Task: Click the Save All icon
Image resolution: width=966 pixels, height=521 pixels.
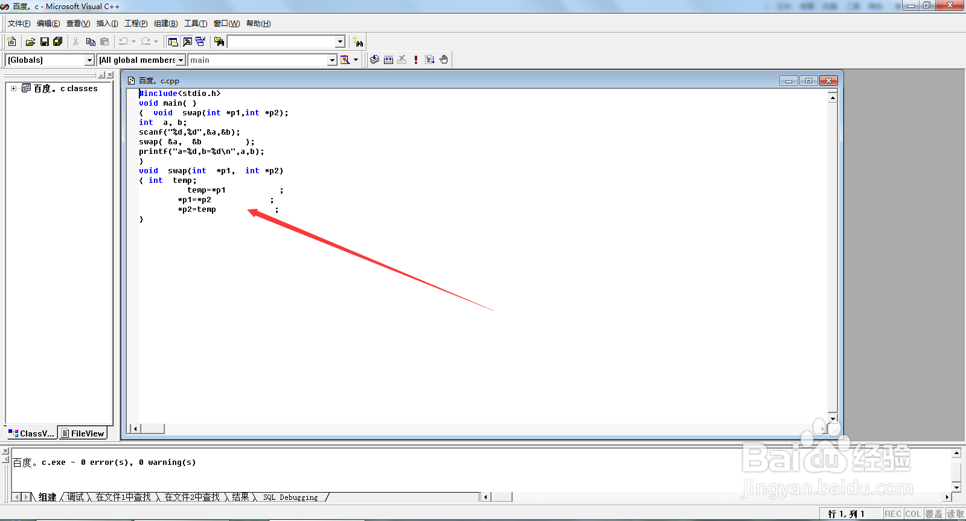Action: tap(58, 42)
